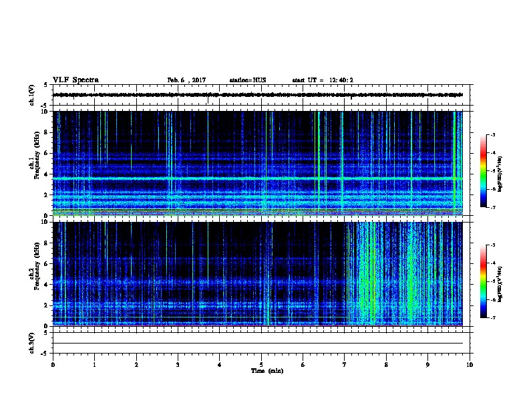Click time axis tick label "6"
The width and height of the screenshot is (529, 409).
[x=303, y=365]
